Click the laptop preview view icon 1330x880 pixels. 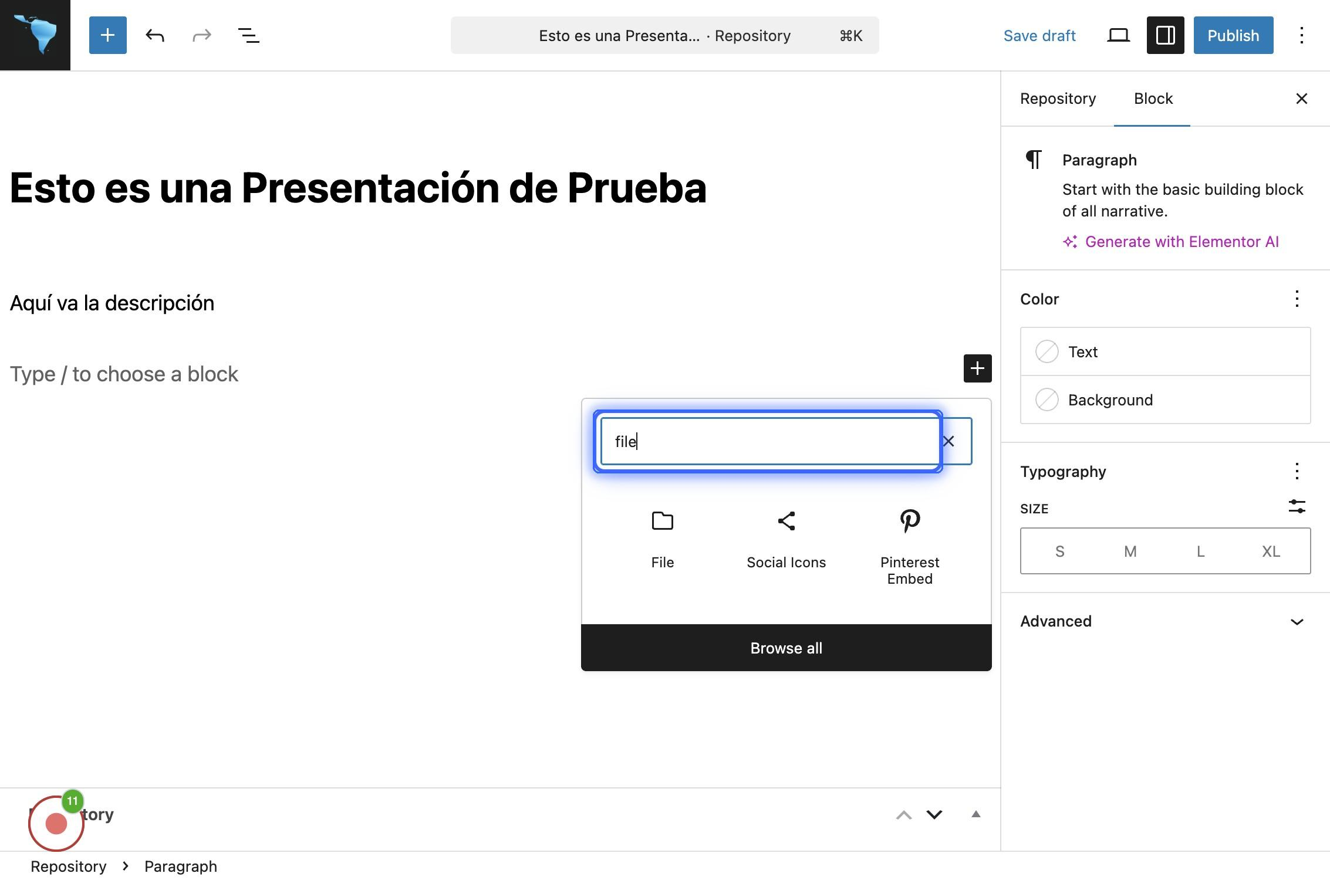1118,35
